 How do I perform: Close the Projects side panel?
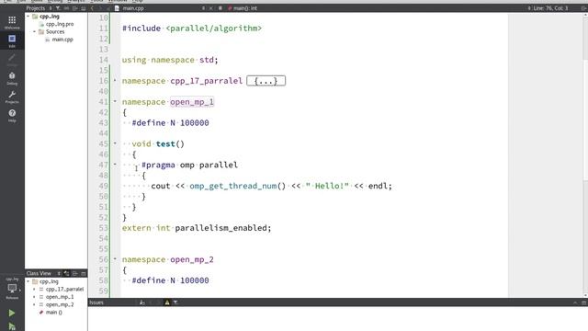click(x=84, y=8)
